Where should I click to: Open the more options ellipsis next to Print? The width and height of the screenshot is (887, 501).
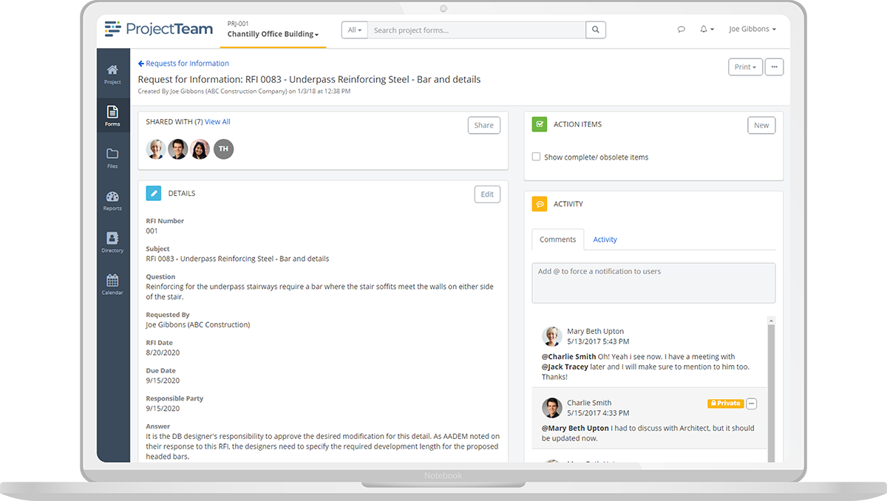pos(774,67)
